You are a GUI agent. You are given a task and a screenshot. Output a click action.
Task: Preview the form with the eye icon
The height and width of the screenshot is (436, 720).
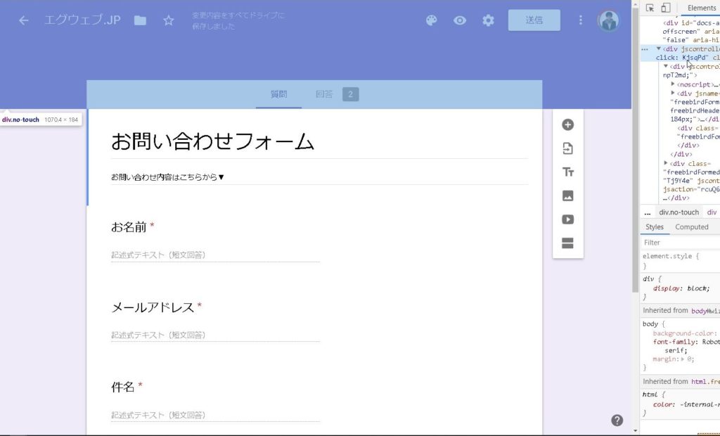click(460, 20)
